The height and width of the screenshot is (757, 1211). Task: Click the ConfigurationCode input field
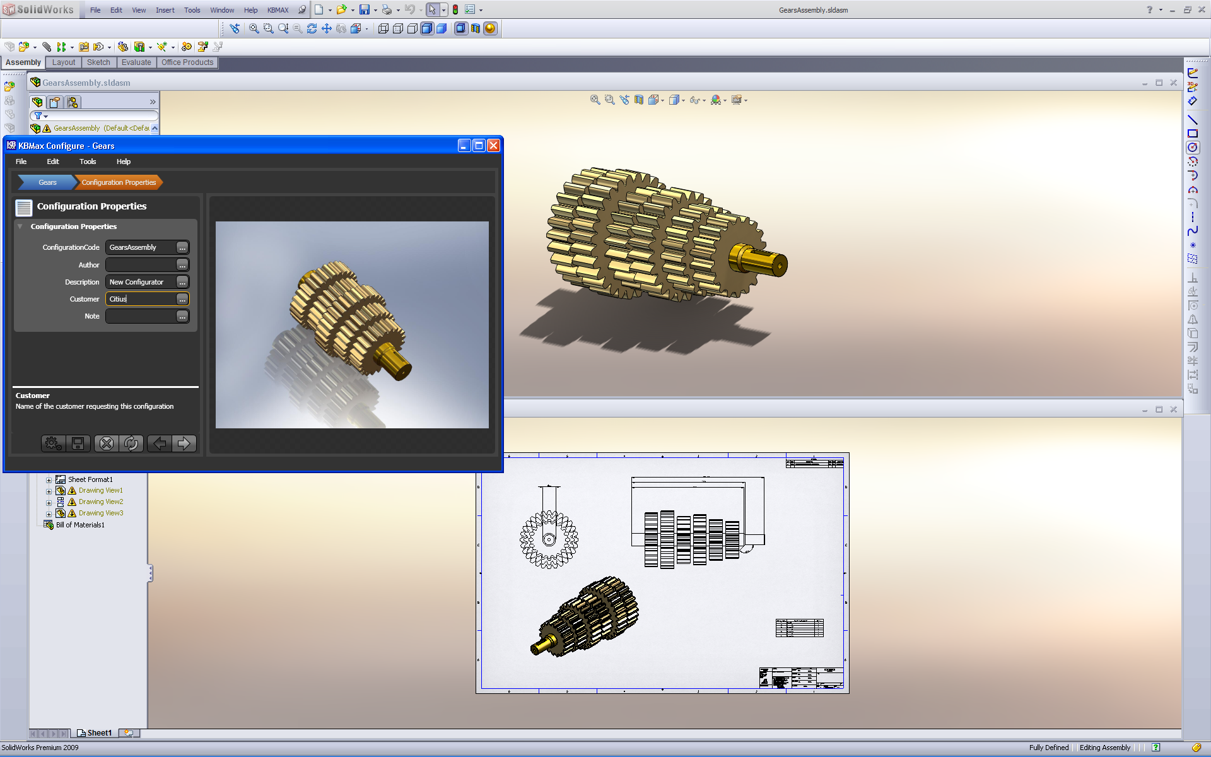pyautogui.click(x=141, y=247)
